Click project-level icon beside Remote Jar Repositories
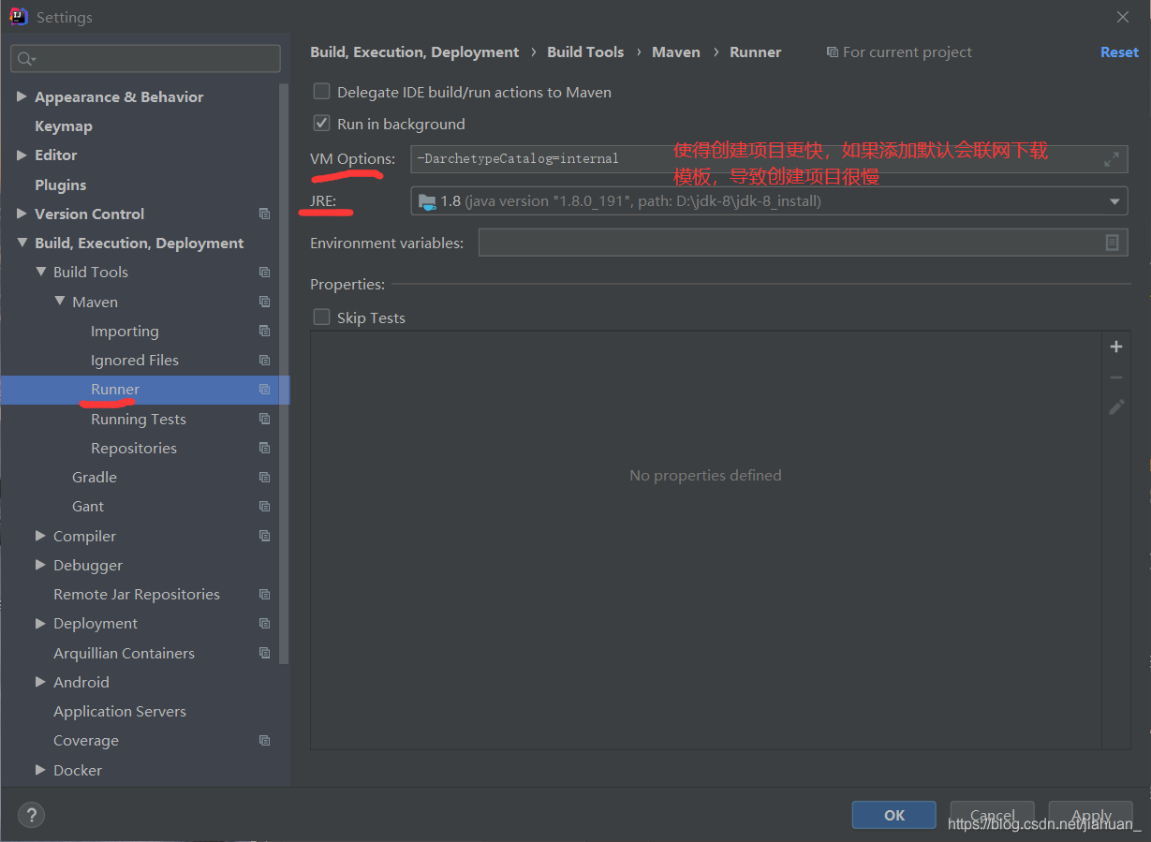Image resolution: width=1151 pixels, height=842 pixels. pyautogui.click(x=265, y=594)
